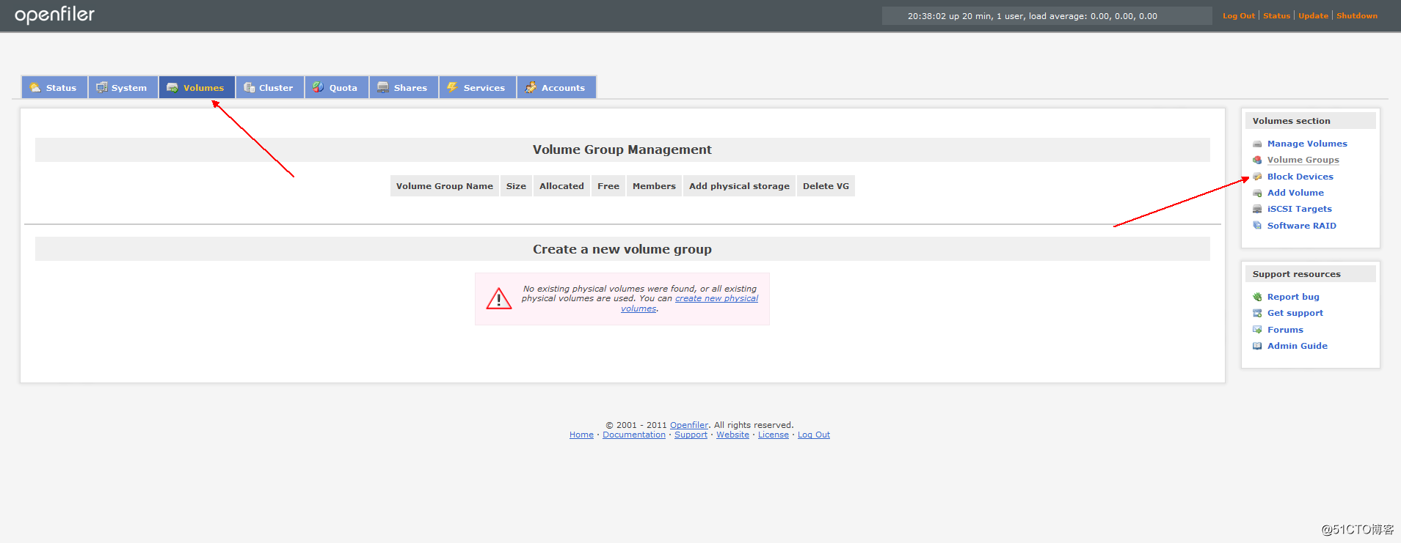
Task: Click the Status tab sun icon
Action: click(x=34, y=87)
